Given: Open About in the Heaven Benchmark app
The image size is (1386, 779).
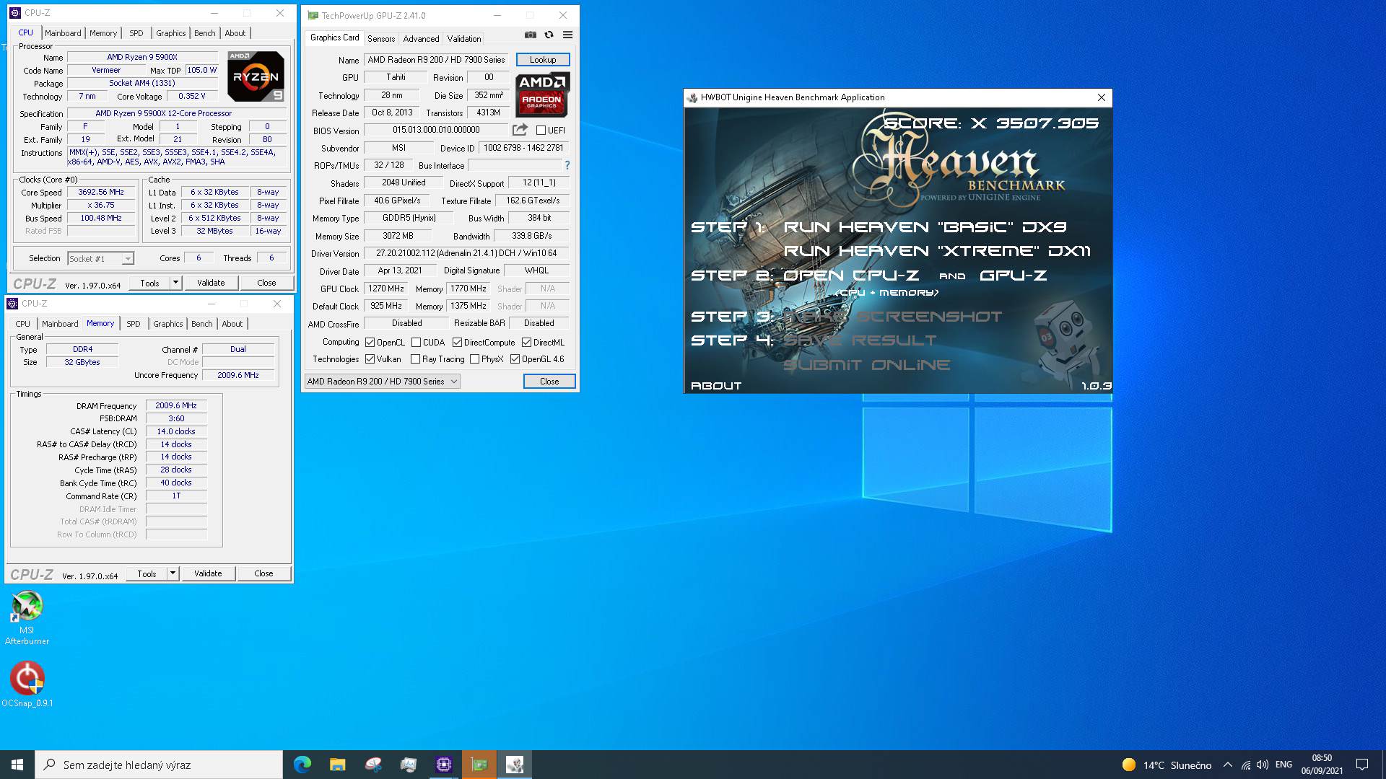Looking at the screenshot, I should point(716,386).
